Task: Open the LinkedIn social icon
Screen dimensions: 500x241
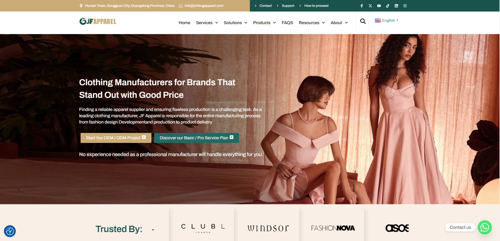Action: 396,6
